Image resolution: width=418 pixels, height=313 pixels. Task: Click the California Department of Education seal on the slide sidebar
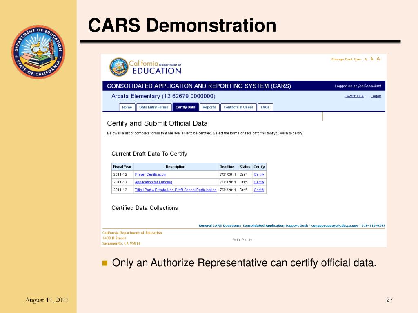click(x=38, y=52)
